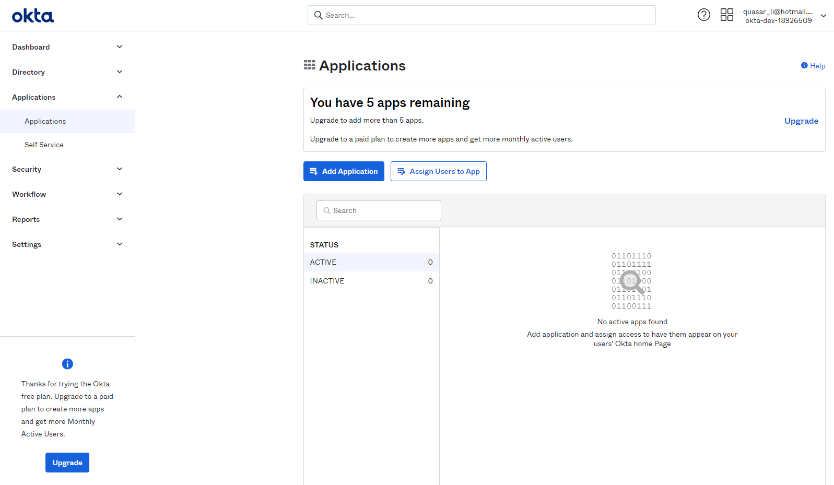Collapse the Applications menu chevron

(x=120, y=97)
